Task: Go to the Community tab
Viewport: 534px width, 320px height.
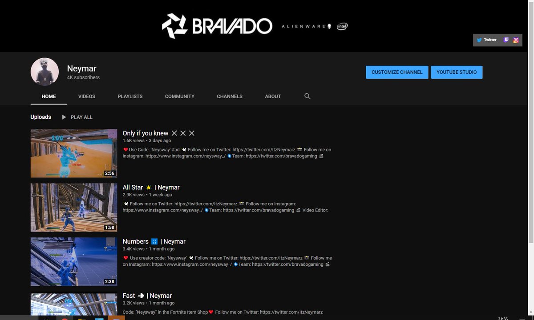Action: point(180,96)
